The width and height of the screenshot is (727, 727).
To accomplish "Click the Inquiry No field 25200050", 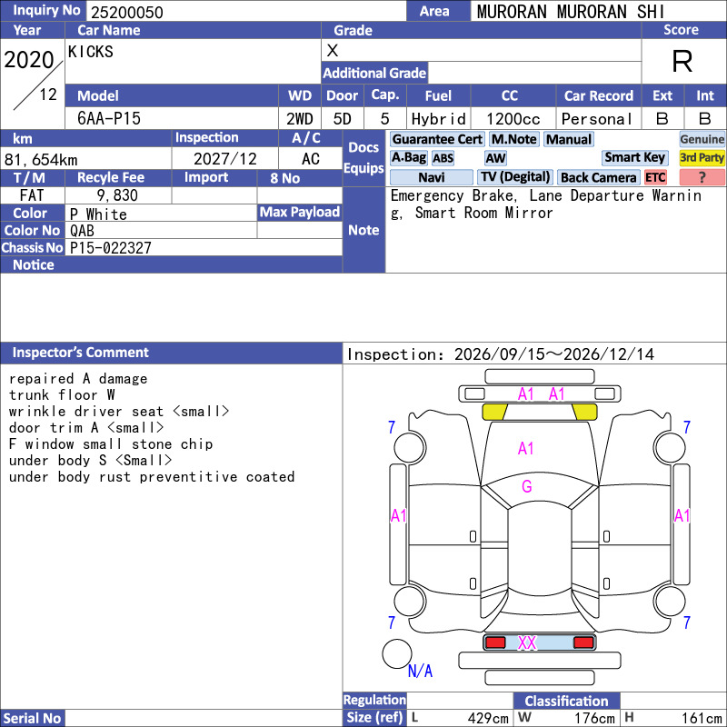I will [x=246, y=12].
